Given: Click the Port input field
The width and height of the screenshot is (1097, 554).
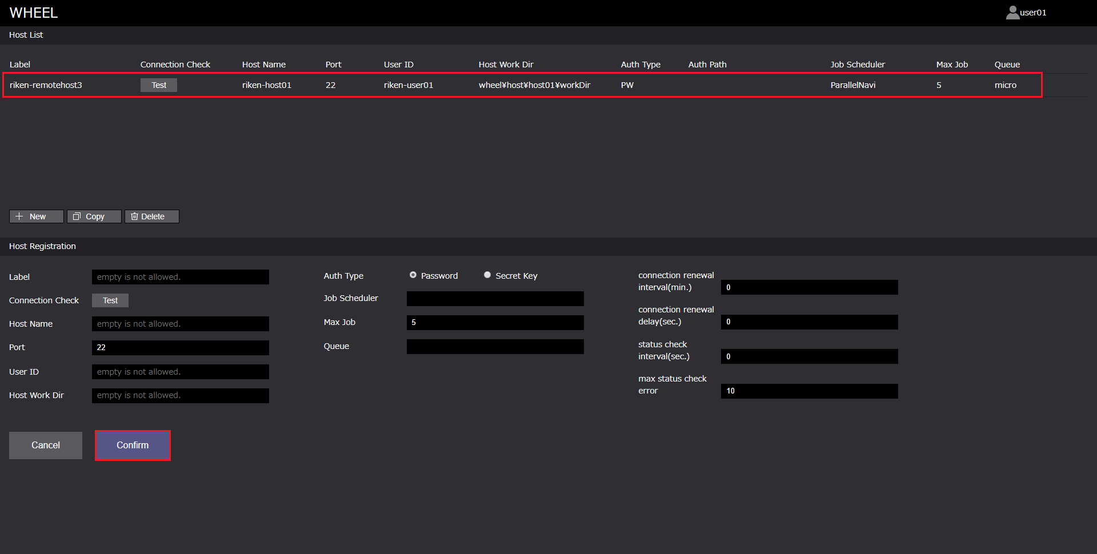Looking at the screenshot, I should [180, 348].
